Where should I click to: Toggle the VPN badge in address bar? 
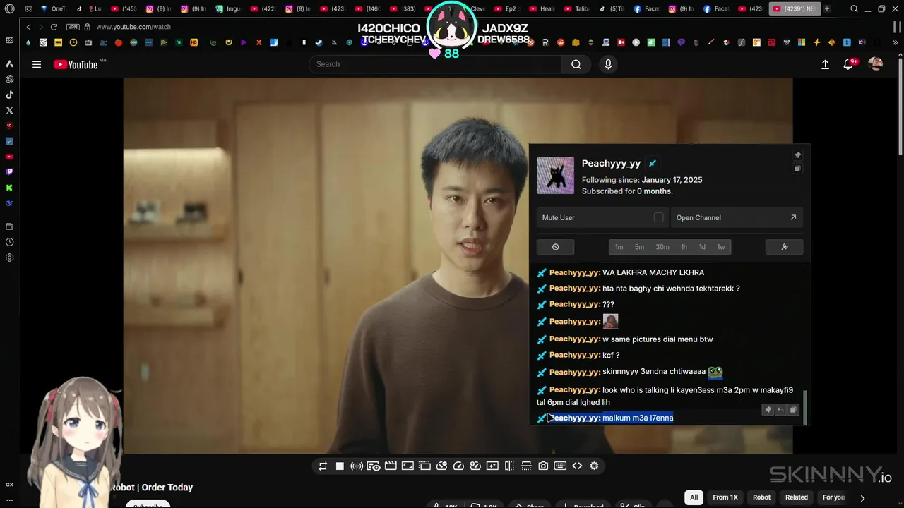[x=73, y=27]
